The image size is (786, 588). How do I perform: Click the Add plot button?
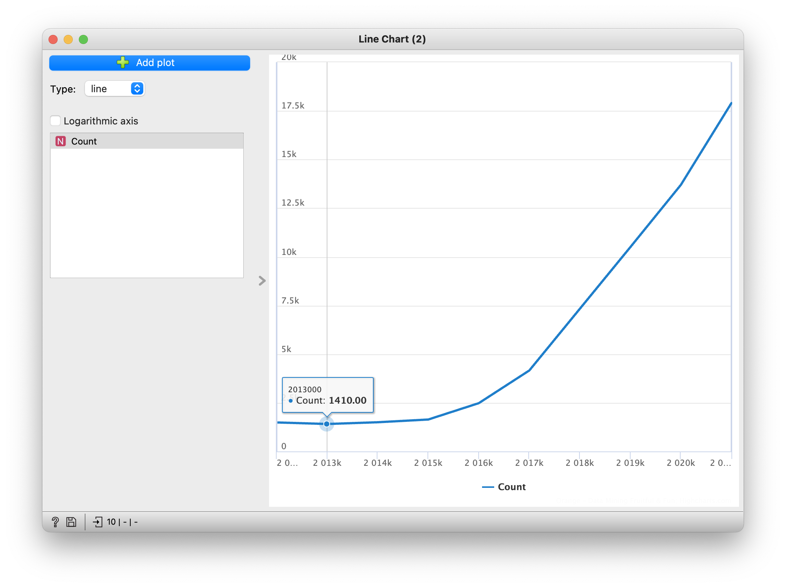[149, 62]
